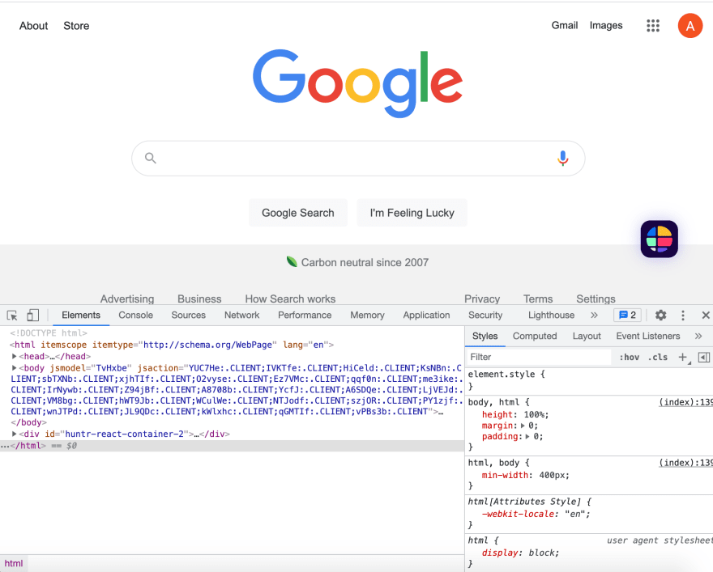This screenshot has height=572, width=713.
Task: Open the Terms footer link
Action: [538, 299]
